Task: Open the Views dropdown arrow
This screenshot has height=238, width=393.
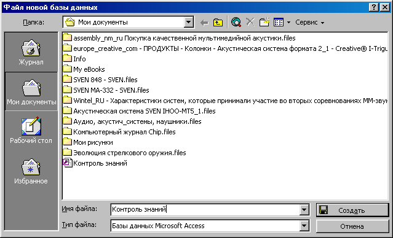Action: coord(288,23)
